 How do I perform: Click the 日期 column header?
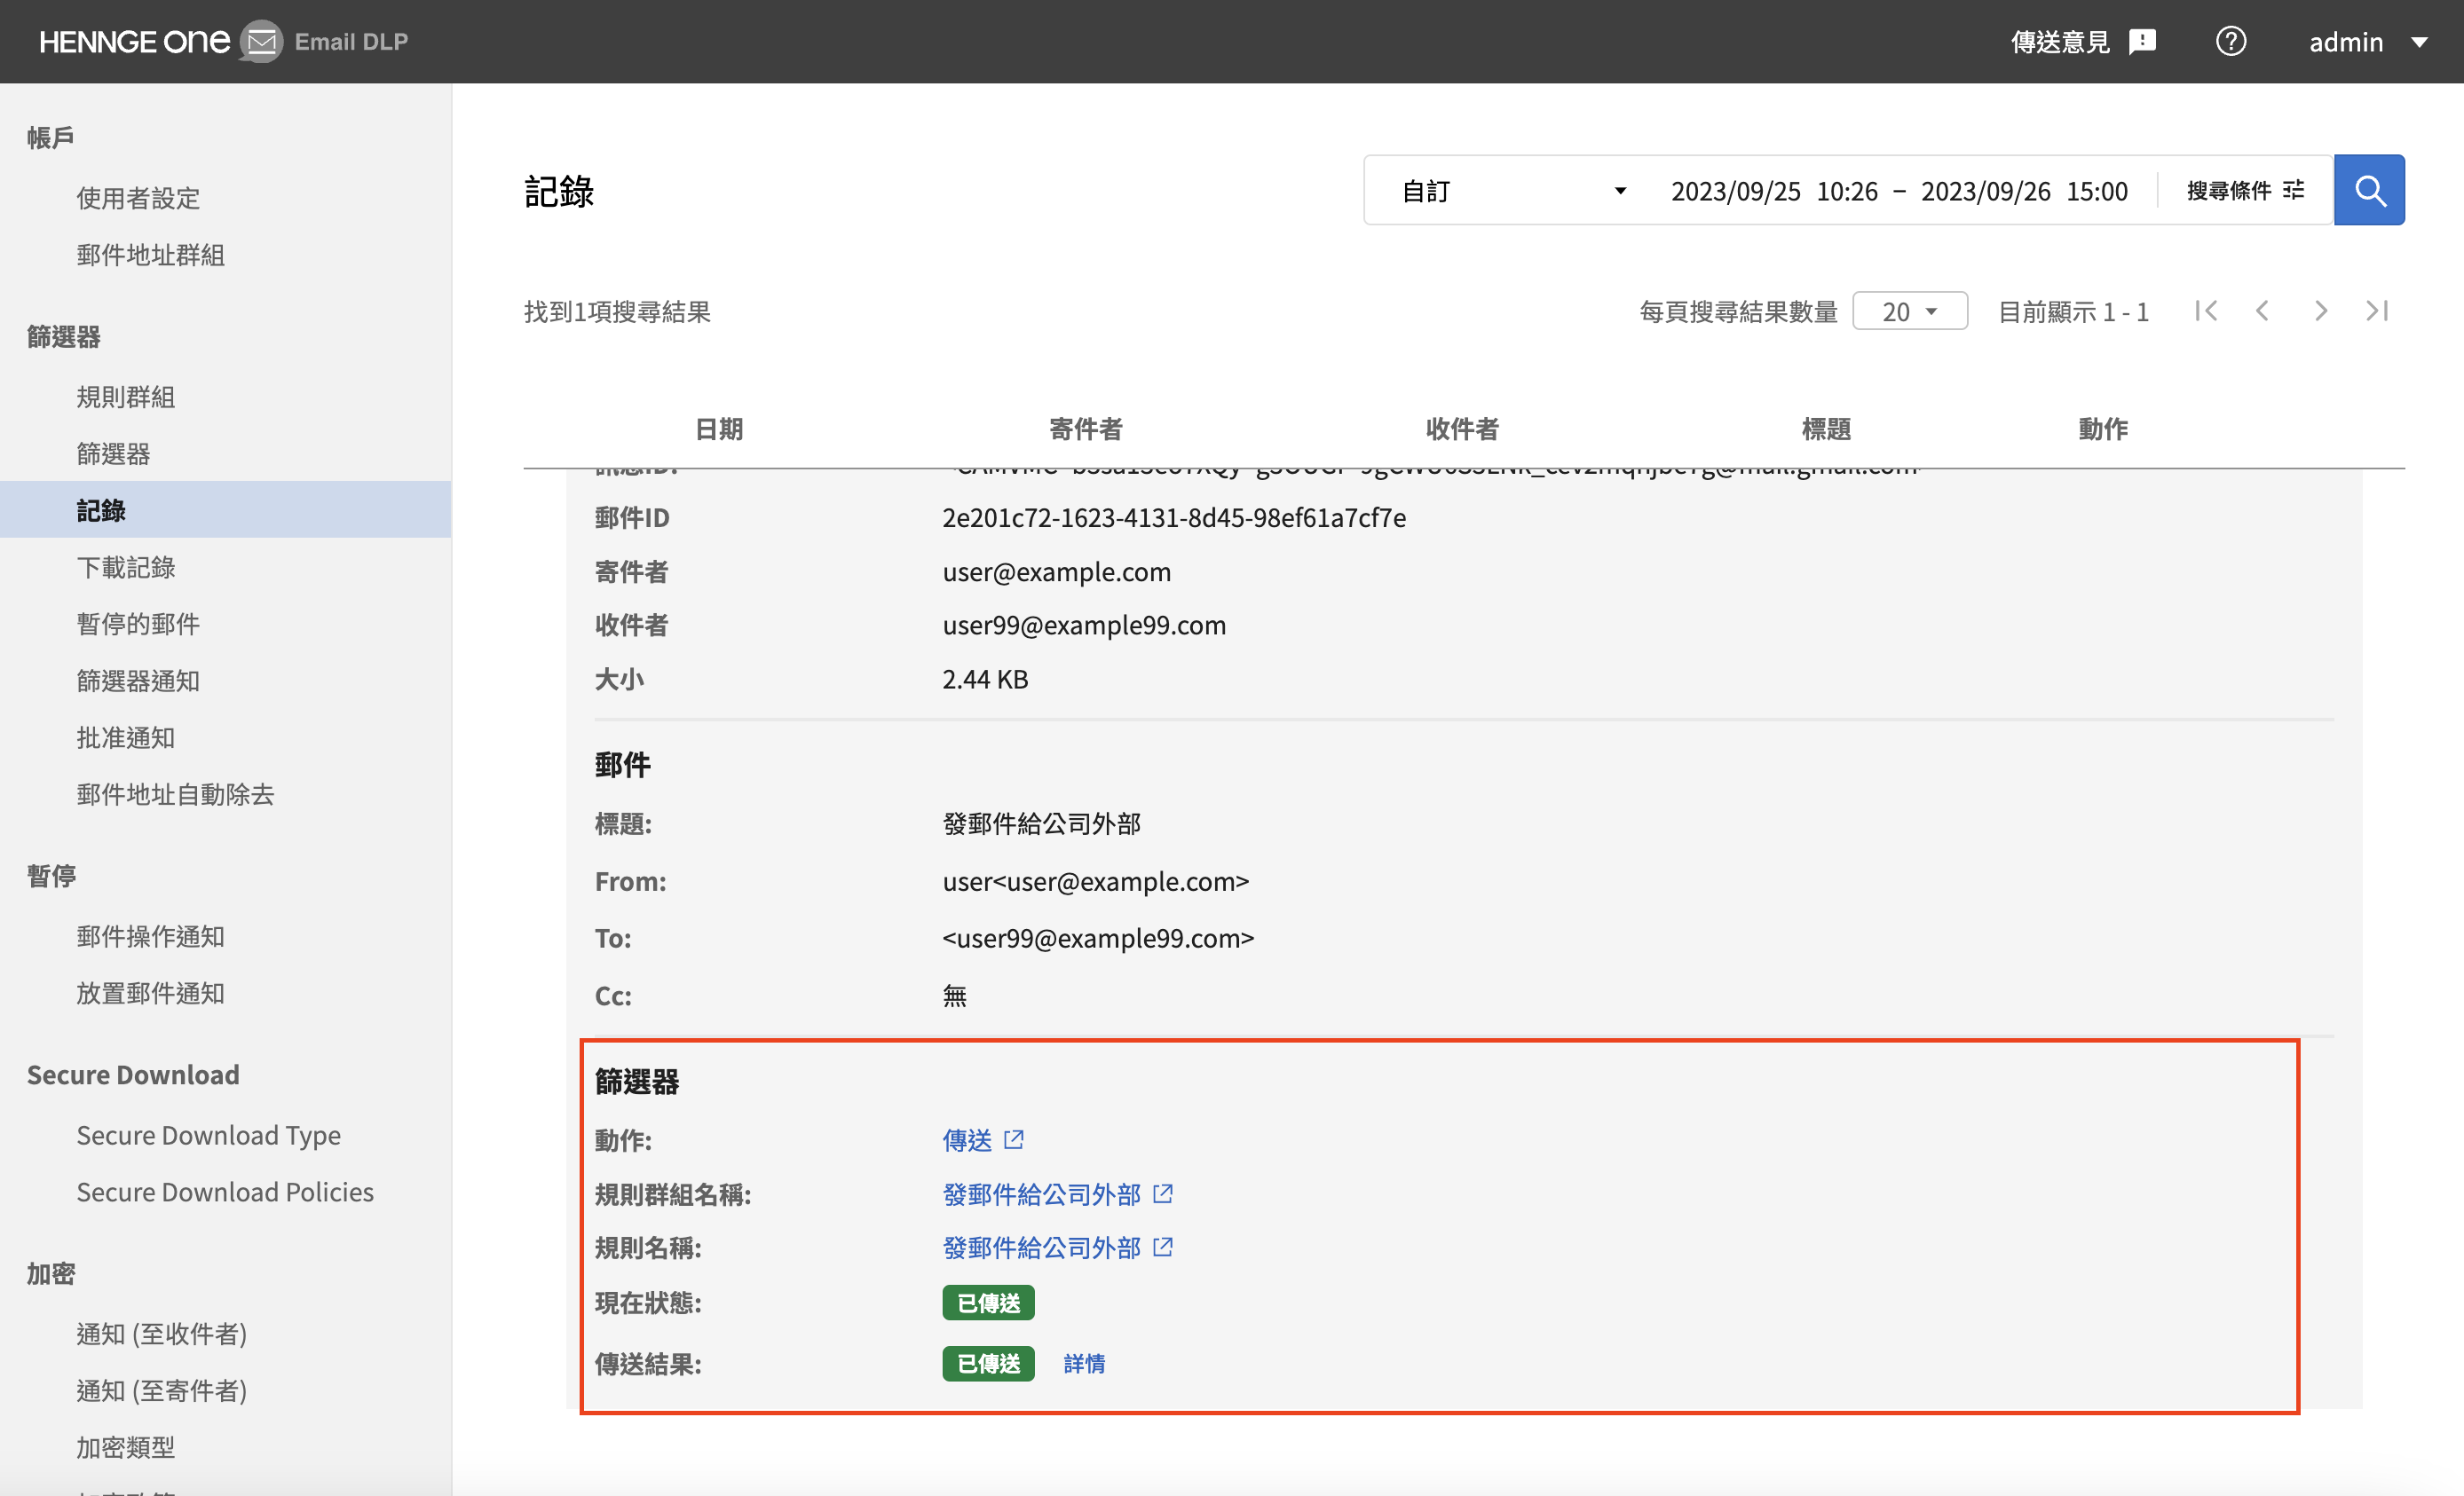(x=719, y=429)
